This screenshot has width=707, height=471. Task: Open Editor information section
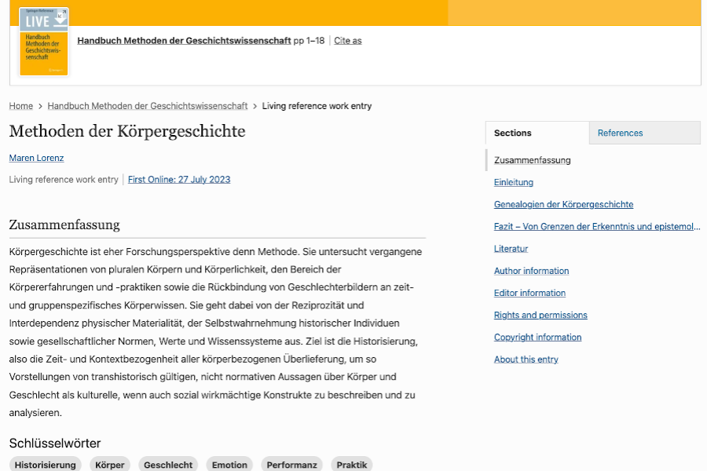coord(529,293)
